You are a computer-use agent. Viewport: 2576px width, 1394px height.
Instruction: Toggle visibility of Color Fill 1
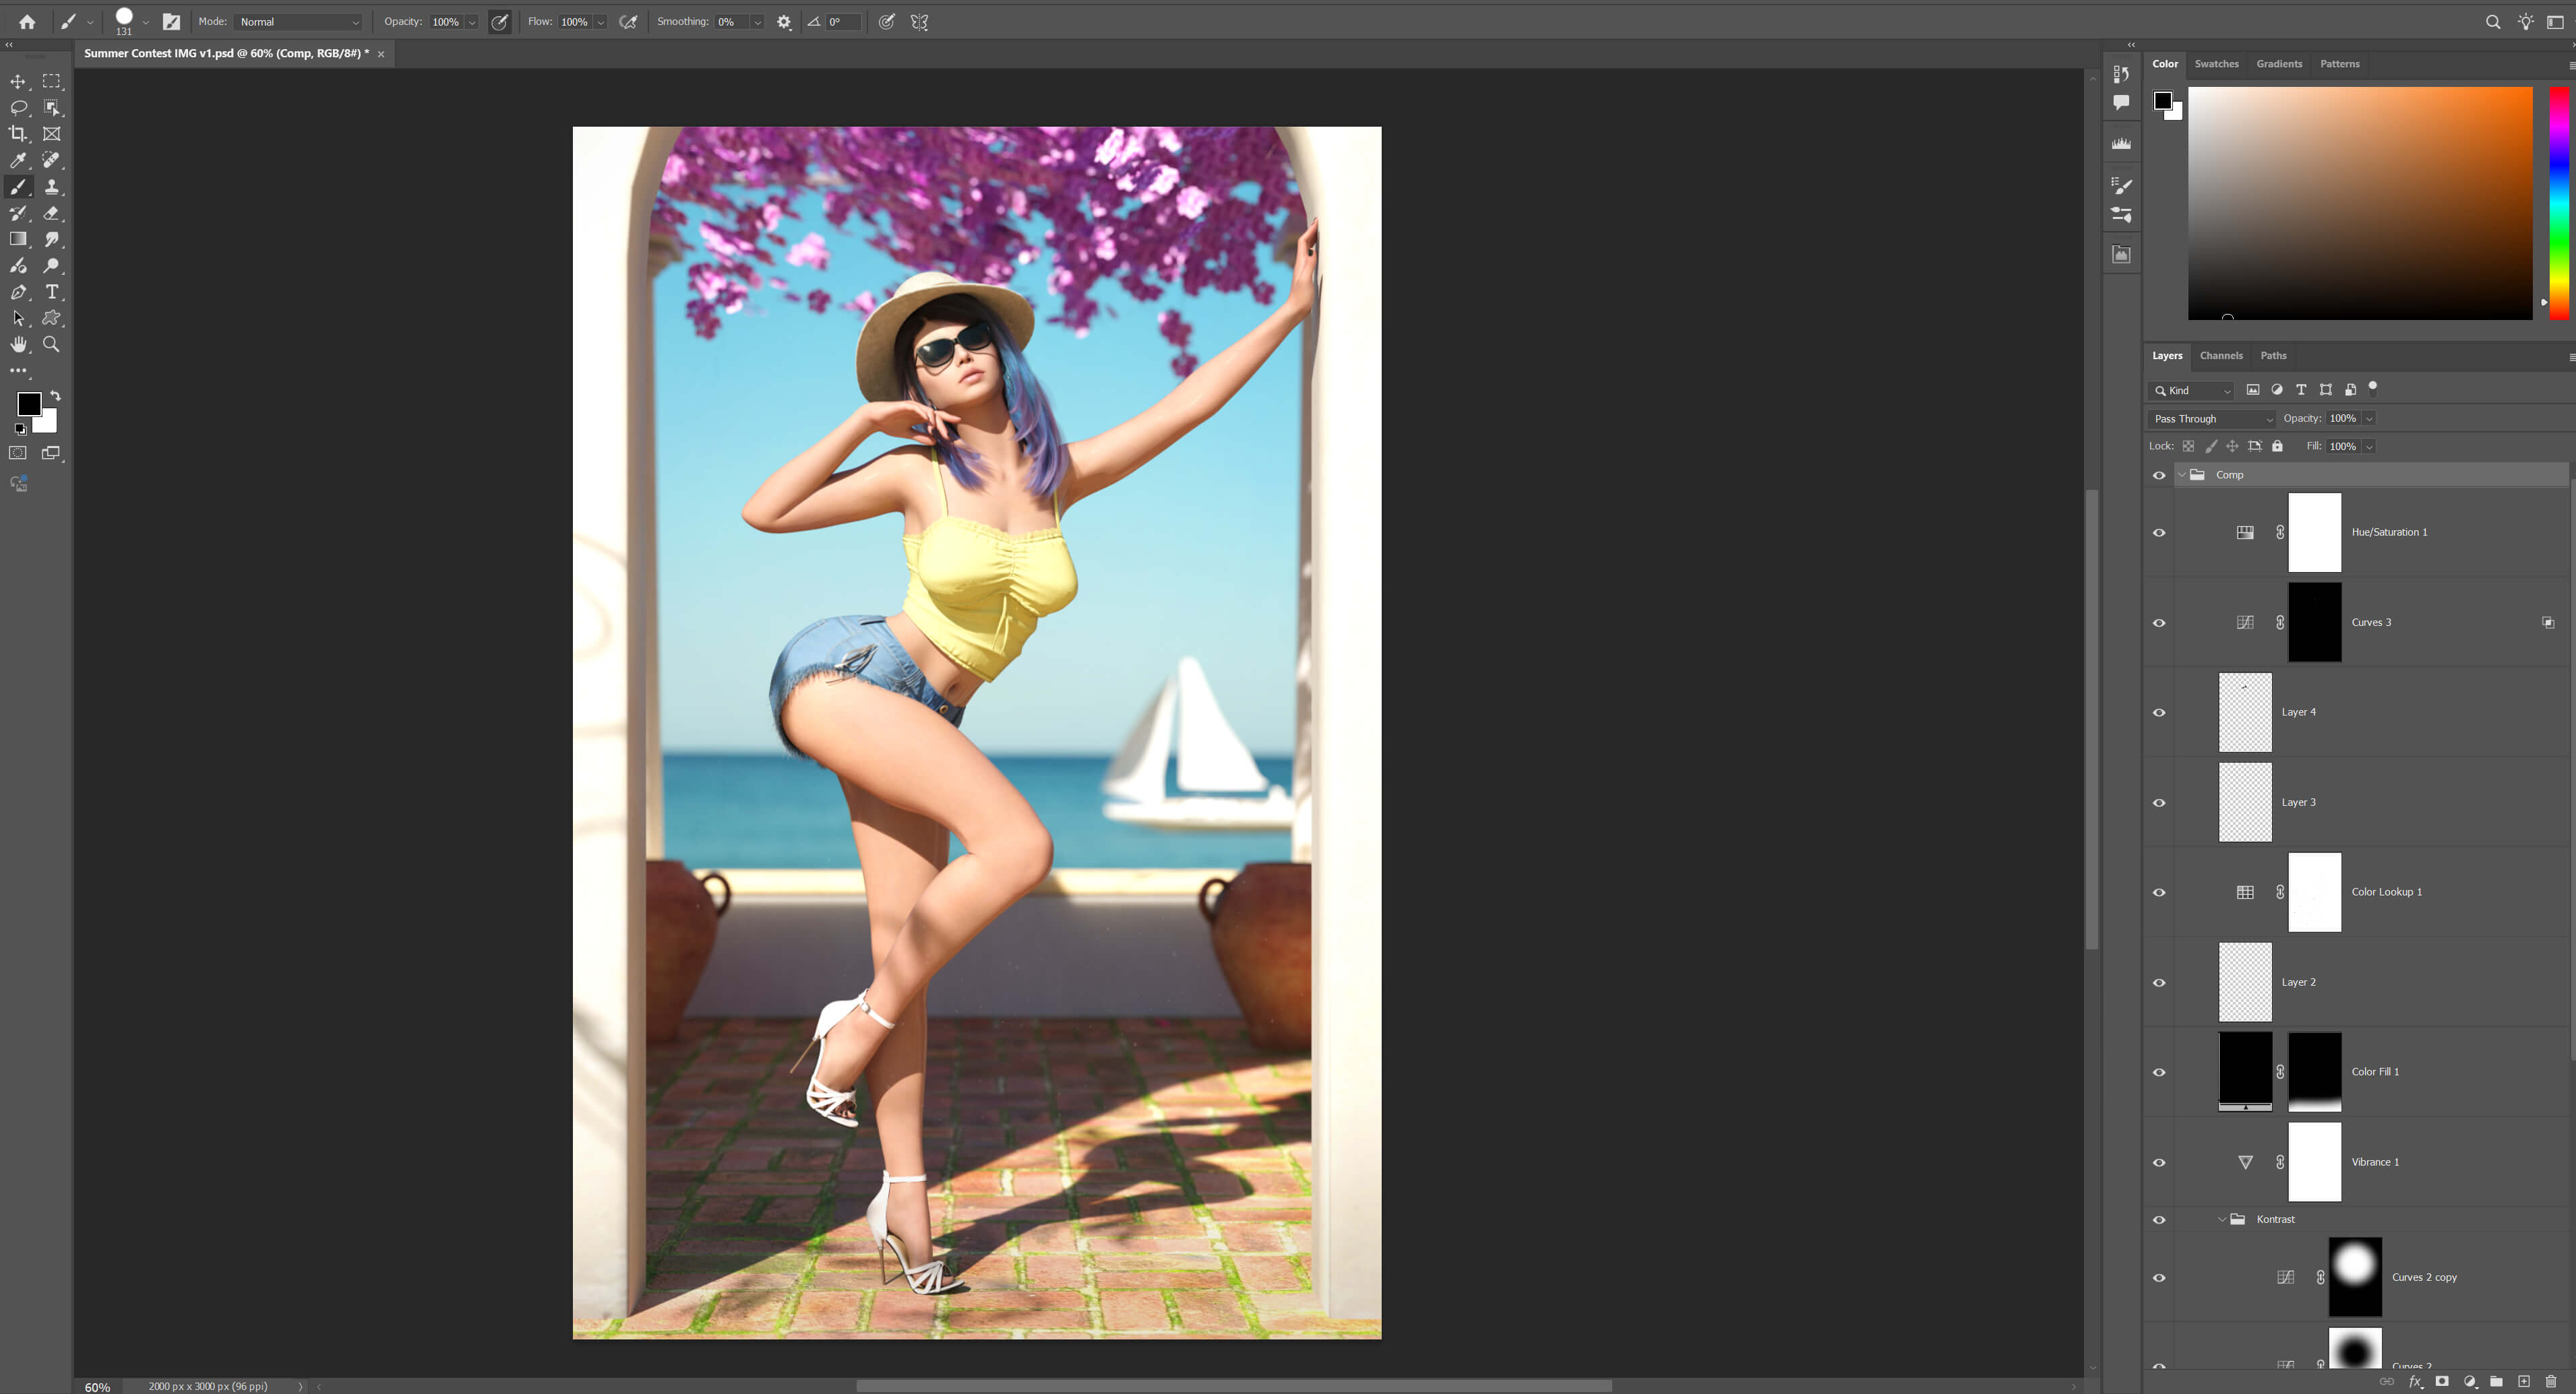[x=2159, y=1072]
